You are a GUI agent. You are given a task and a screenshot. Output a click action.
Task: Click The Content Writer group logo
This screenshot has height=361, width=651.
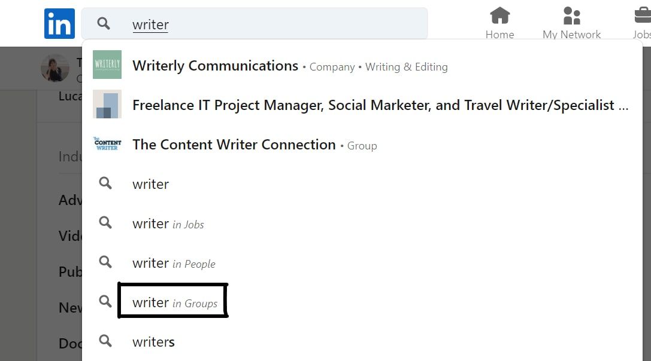point(107,144)
